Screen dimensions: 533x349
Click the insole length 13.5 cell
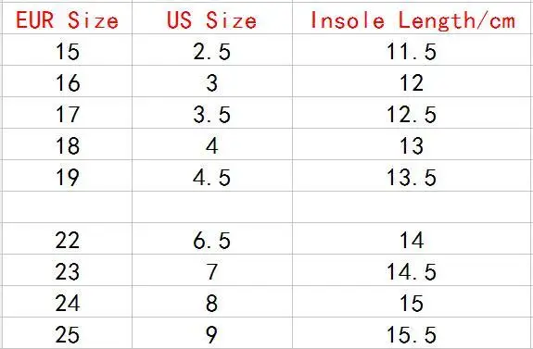click(412, 176)
